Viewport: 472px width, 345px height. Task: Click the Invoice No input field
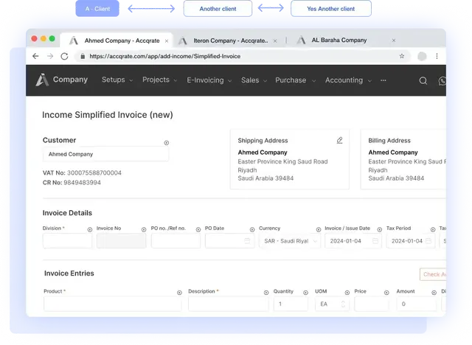[x=121, y=241]
